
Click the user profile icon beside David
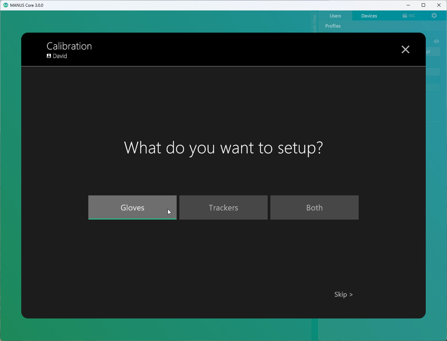(x=49, y=56)
